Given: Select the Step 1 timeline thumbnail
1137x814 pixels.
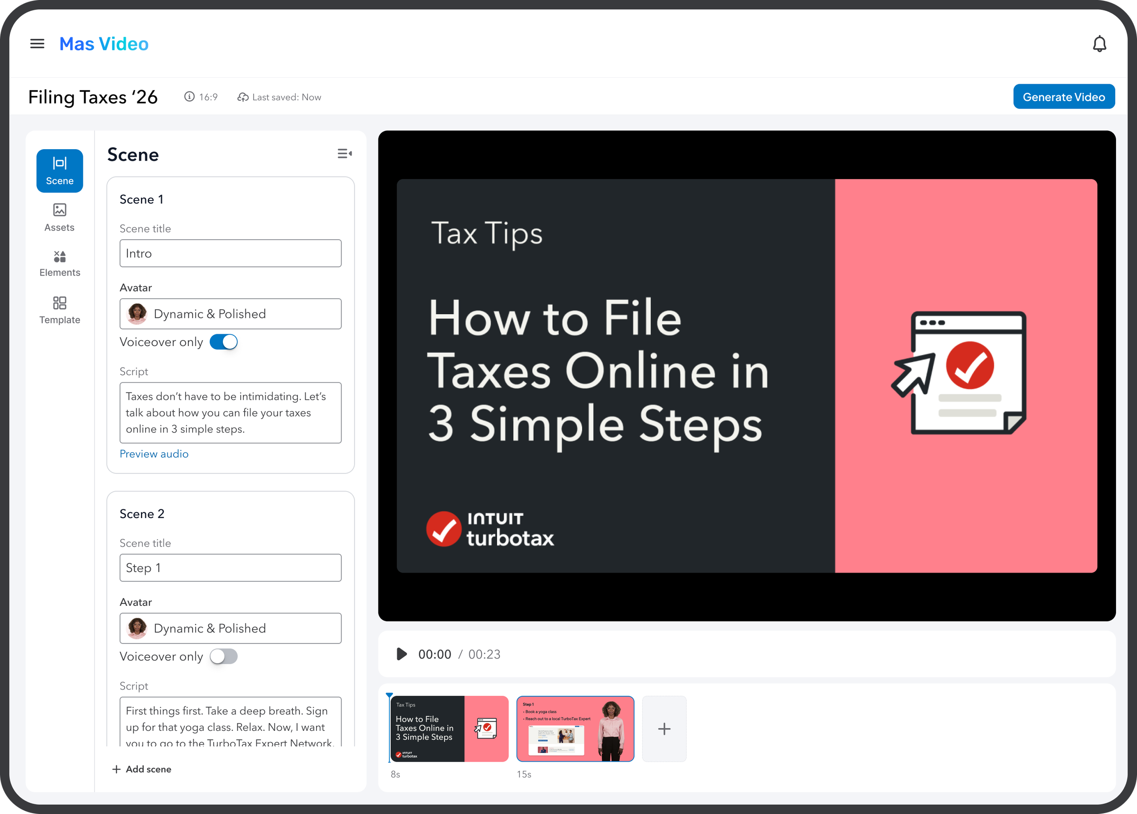Looking at the screenshot, I should 575,729.
